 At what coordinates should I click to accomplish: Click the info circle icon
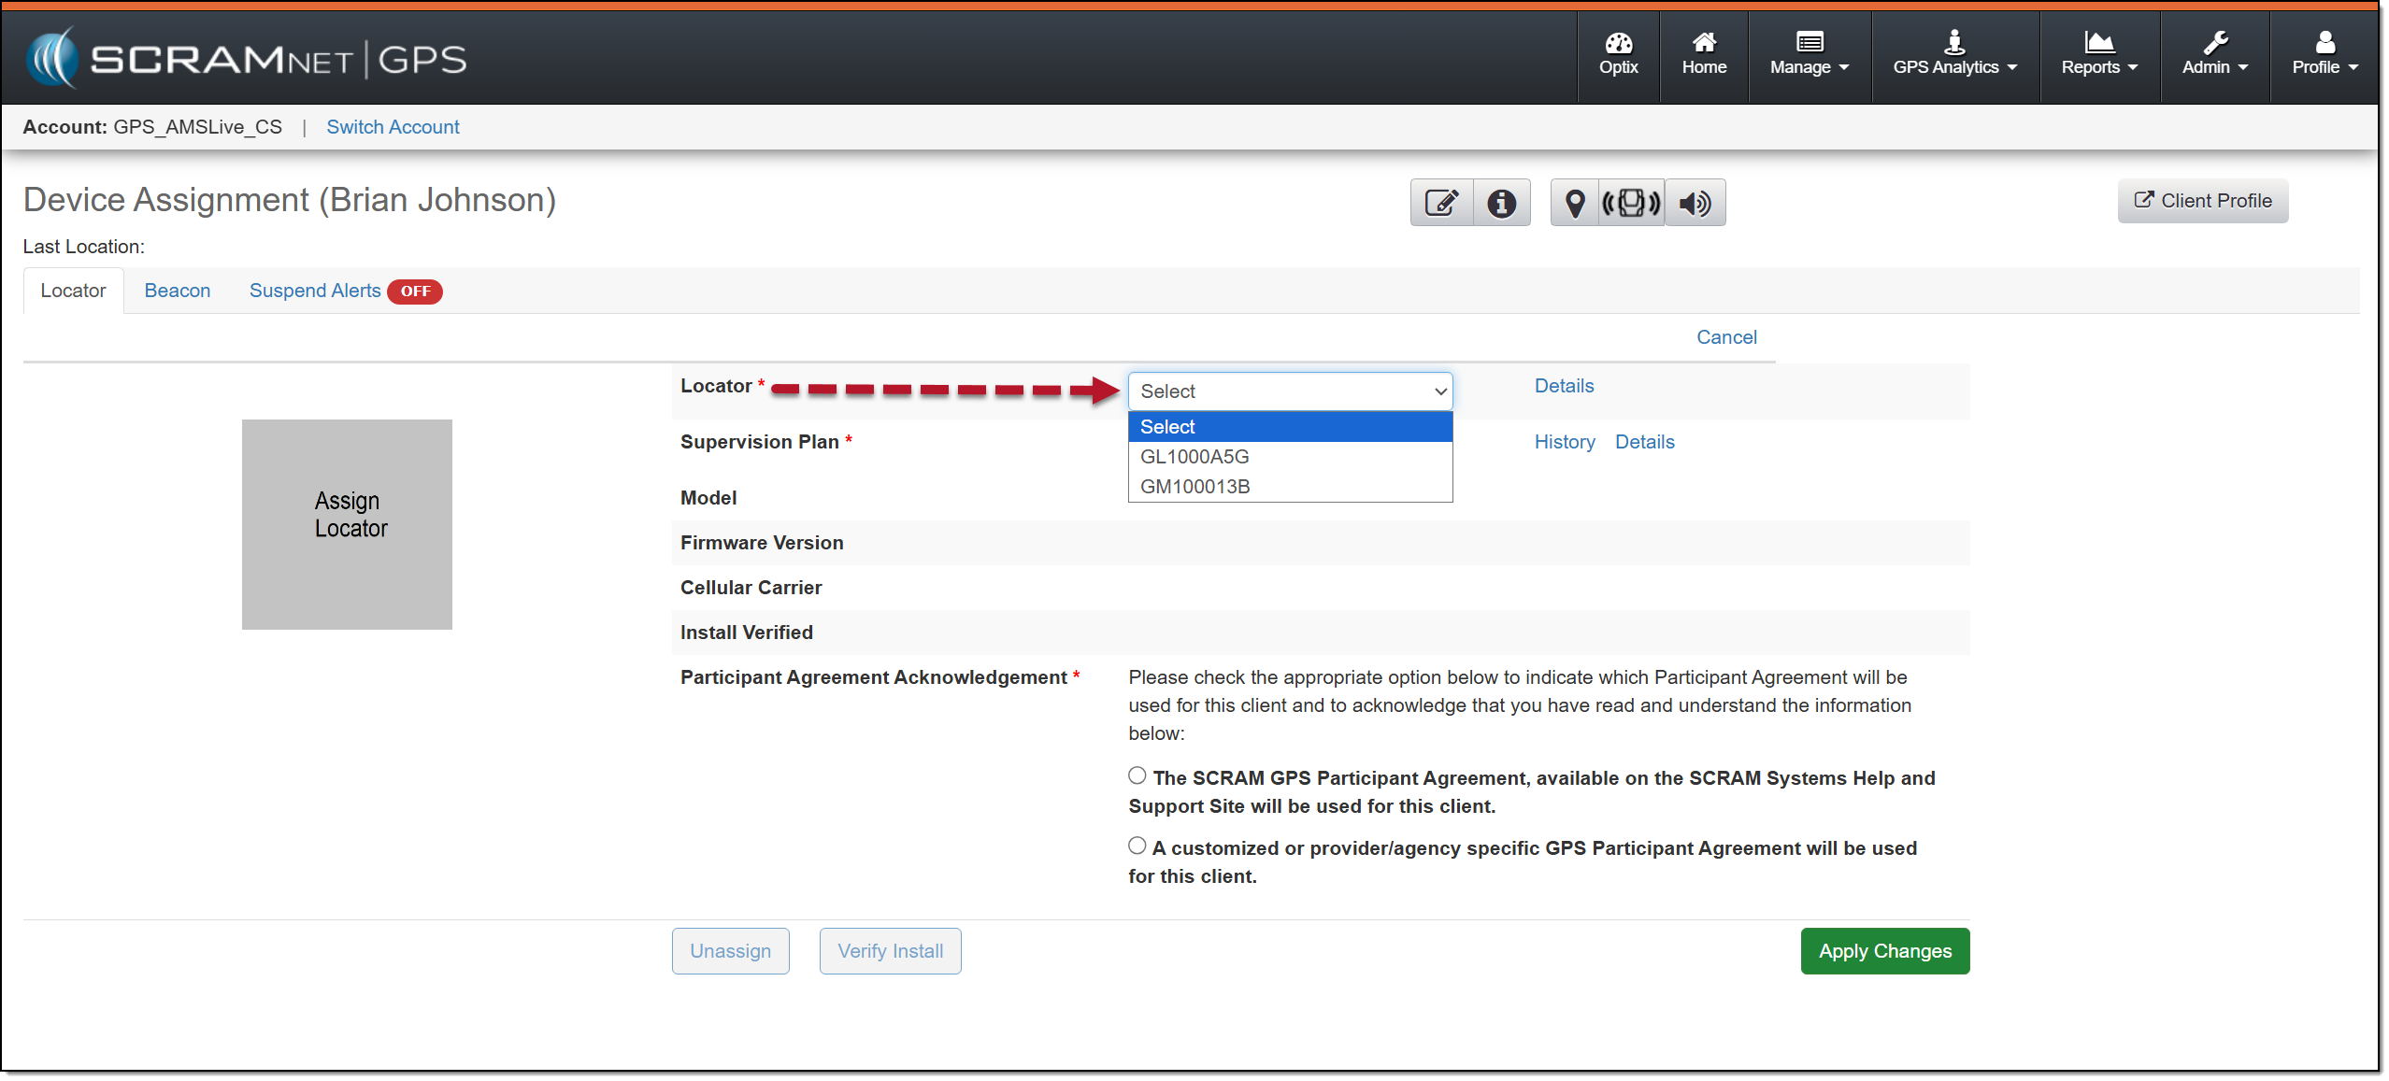click(1501, 203)
